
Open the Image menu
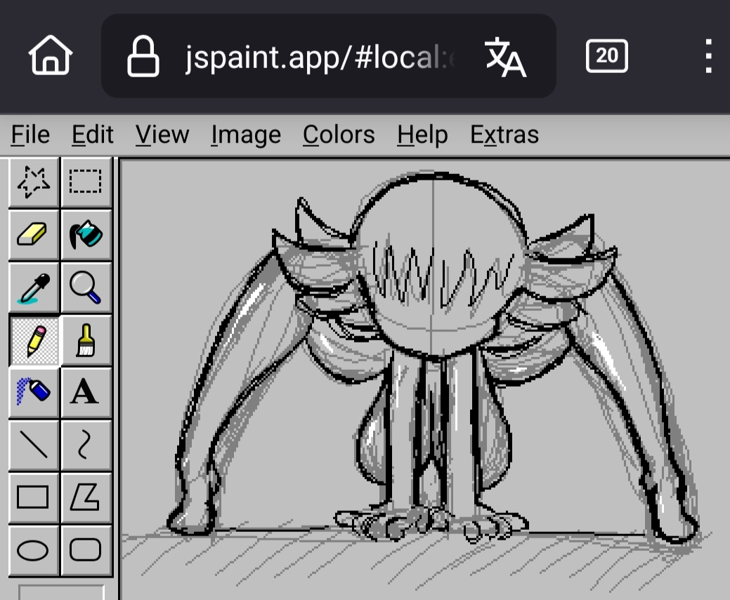(x=246, y=135)
